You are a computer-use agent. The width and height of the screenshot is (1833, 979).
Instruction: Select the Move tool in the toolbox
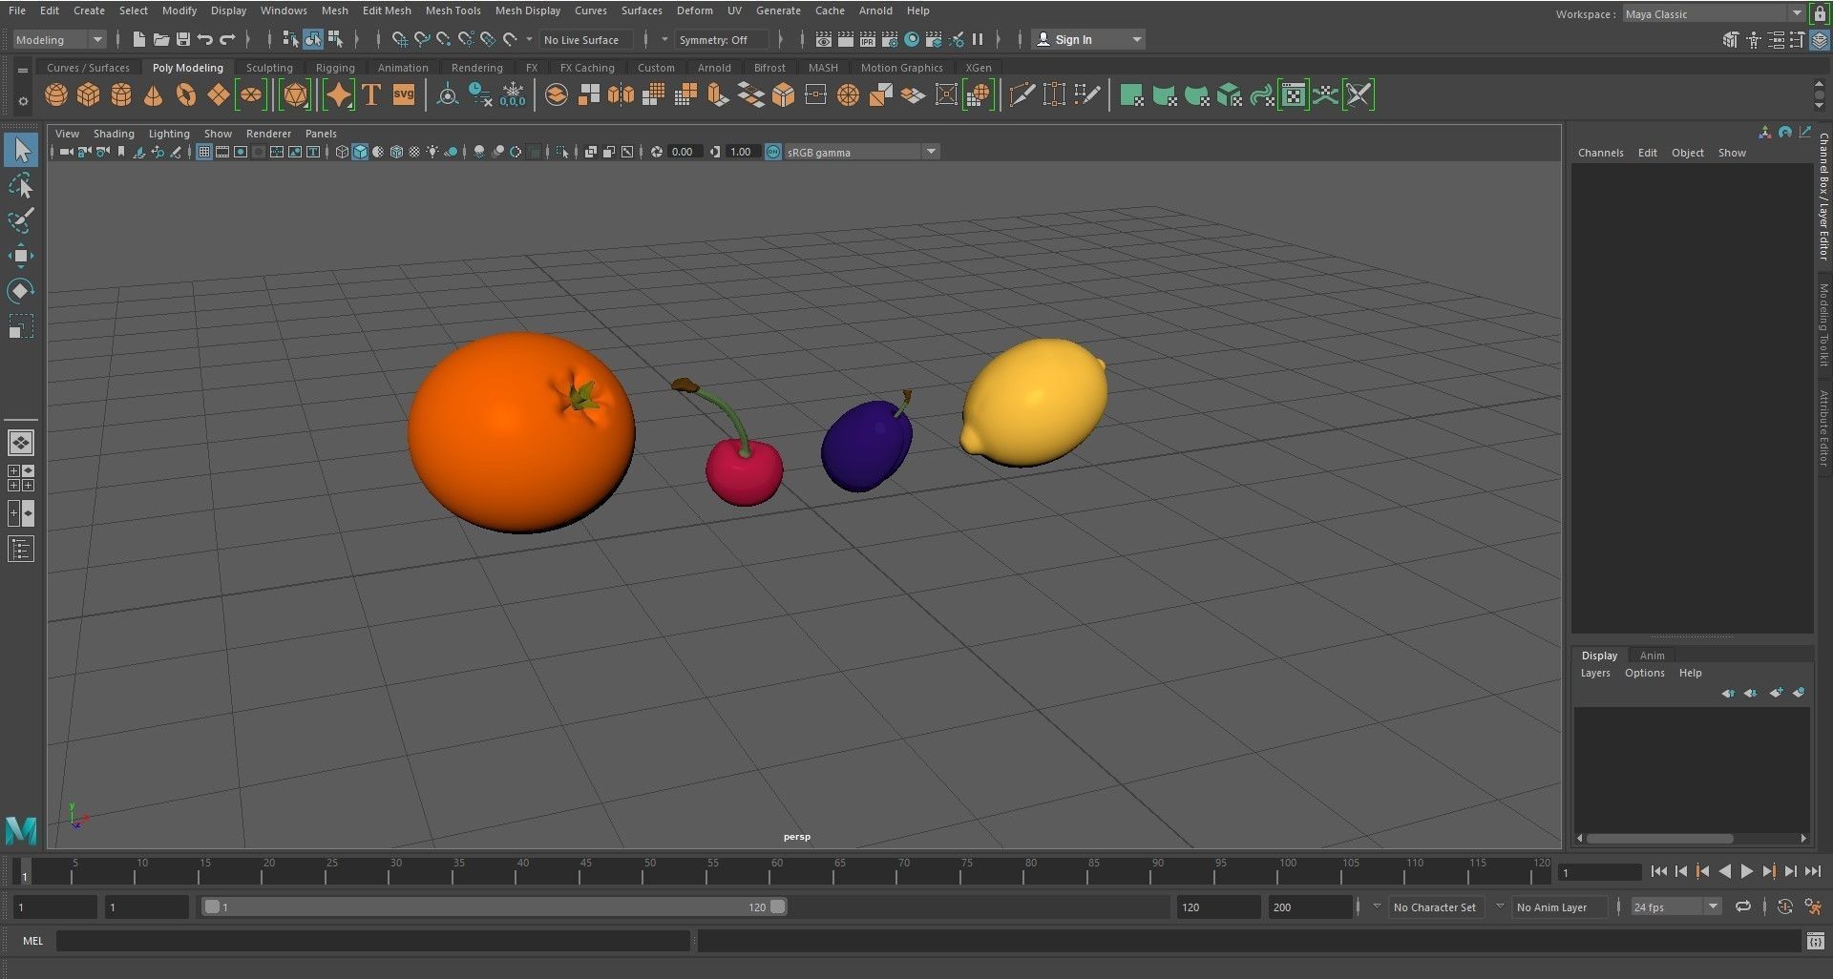[x=21, y=255]
